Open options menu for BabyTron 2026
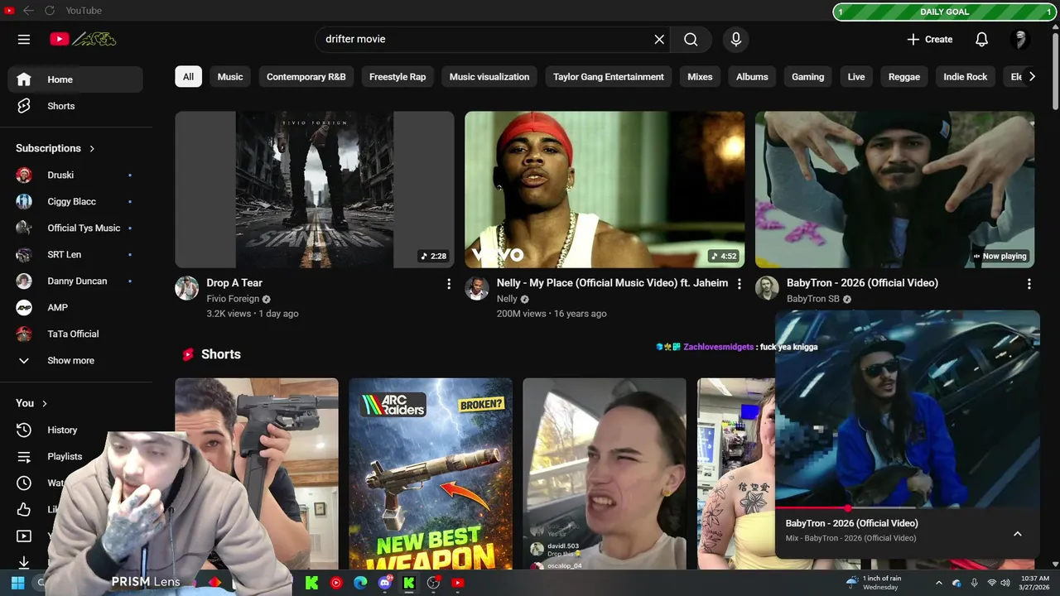Viewport: 1060px width, 596px height. click(x=1029, y=284)
